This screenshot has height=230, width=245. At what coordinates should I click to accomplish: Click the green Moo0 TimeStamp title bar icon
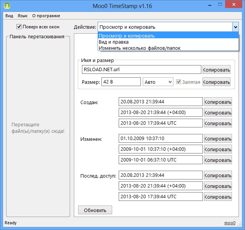pyautogui.click(x=7, y=6)
